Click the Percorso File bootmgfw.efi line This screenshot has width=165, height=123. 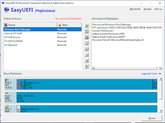[118, 40]
